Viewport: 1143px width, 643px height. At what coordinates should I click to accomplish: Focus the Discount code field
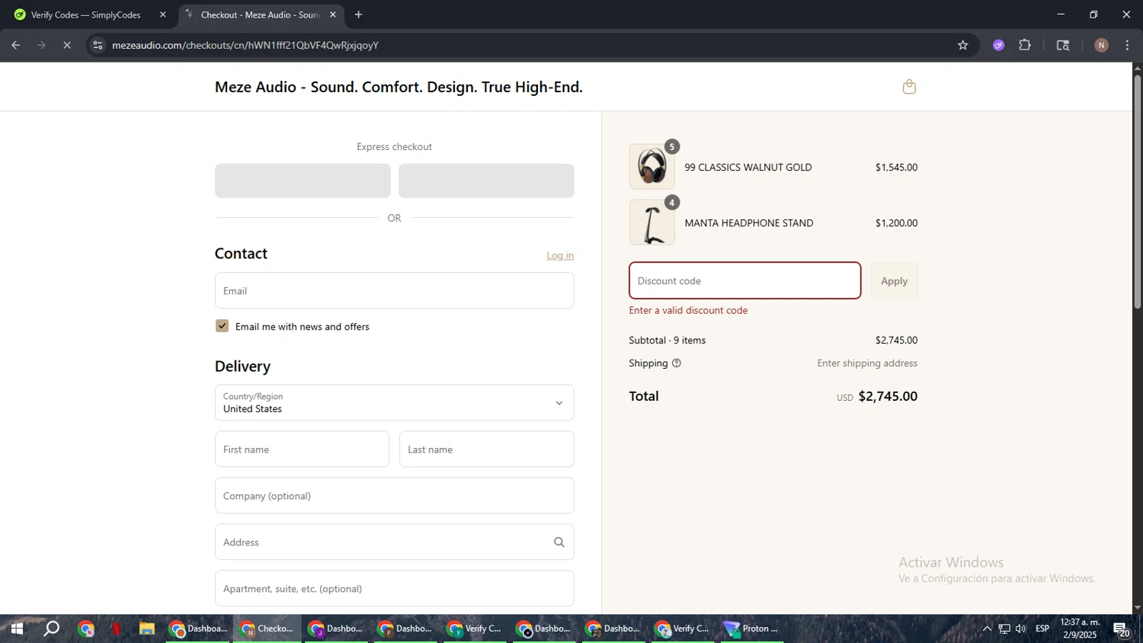click(x=744, y=281)
